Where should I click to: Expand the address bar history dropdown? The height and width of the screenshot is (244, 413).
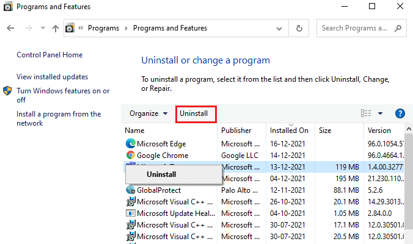click(279, 29)
